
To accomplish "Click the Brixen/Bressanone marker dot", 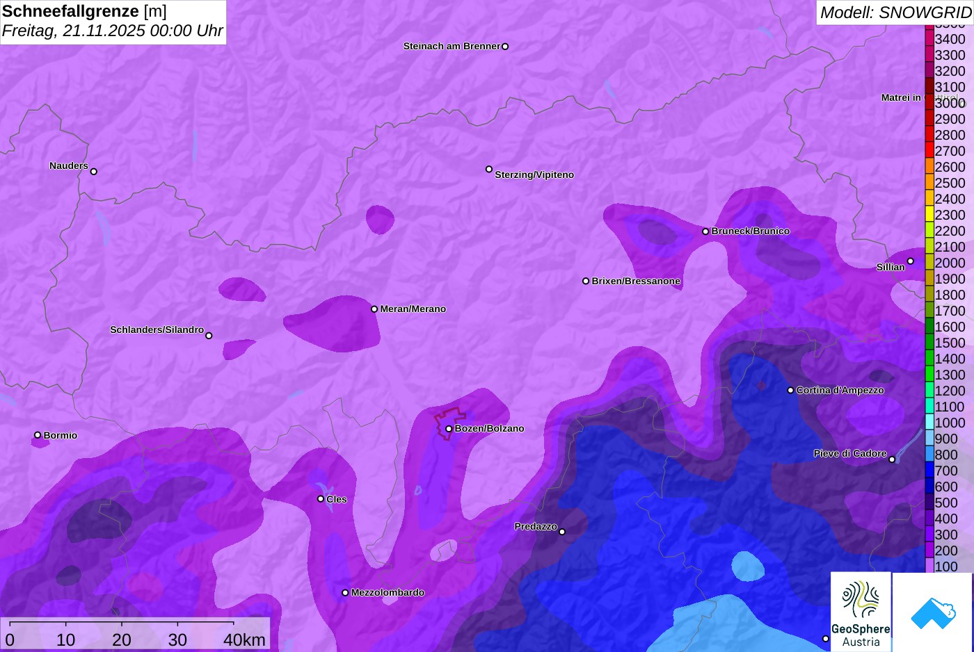I will click(586, 282).
